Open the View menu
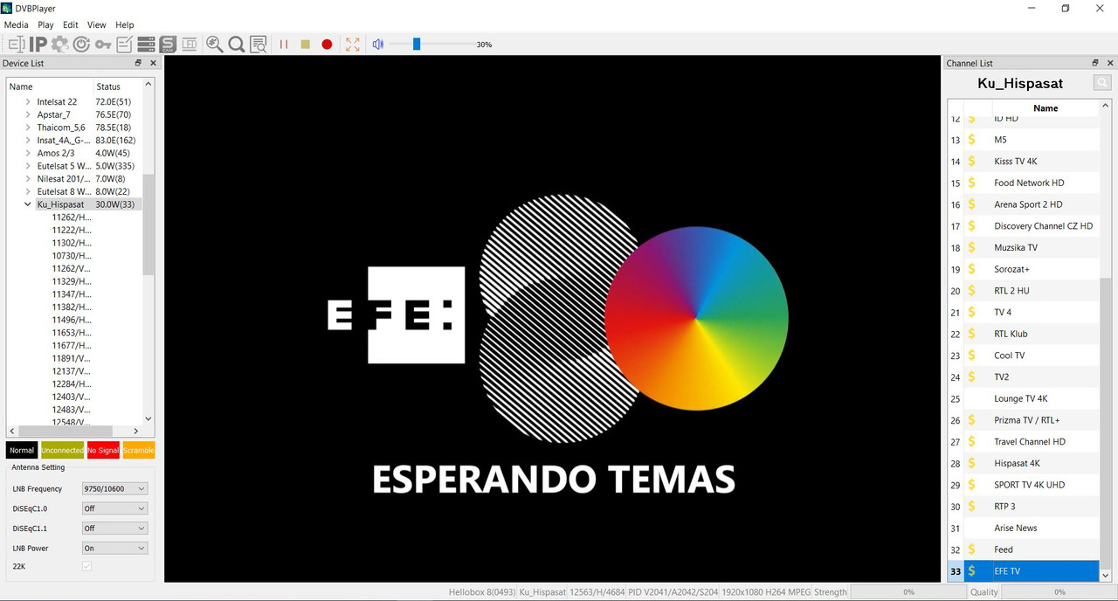Image resolution: width=1118 pixels, height=601 pixels. (x=97, y=24)
